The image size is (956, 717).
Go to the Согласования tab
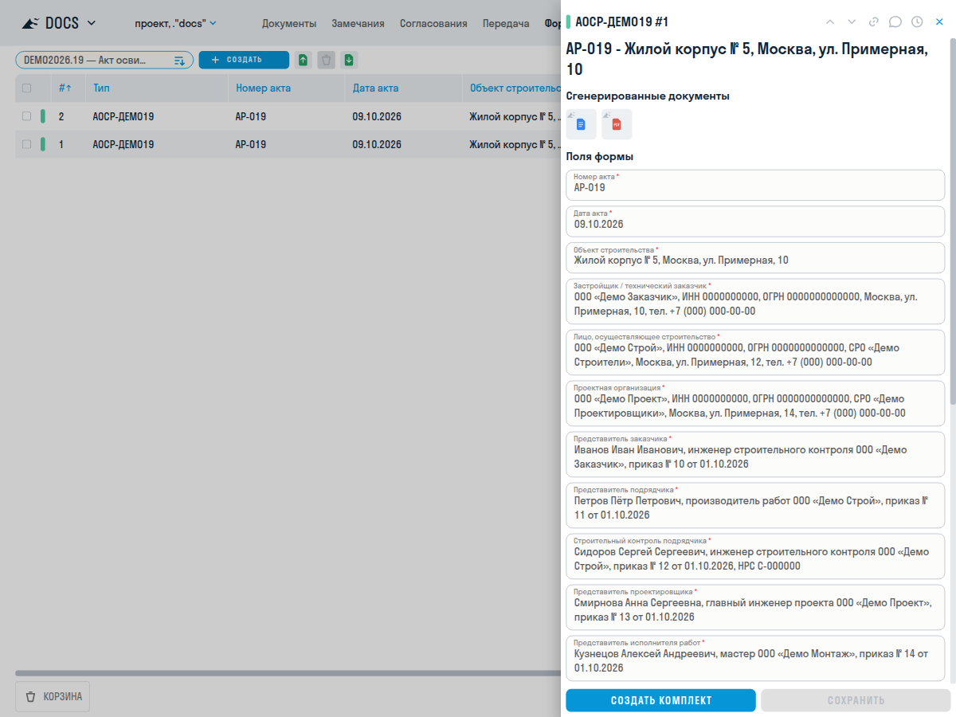[433, 23]
